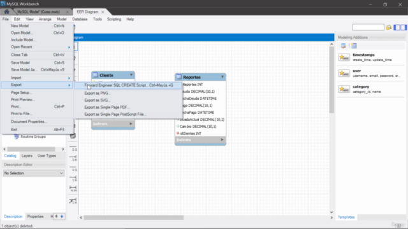The width and height of the screenshot is (408, 229).
Task: Click the search icon next to the search box
Action: click(389, 27)
